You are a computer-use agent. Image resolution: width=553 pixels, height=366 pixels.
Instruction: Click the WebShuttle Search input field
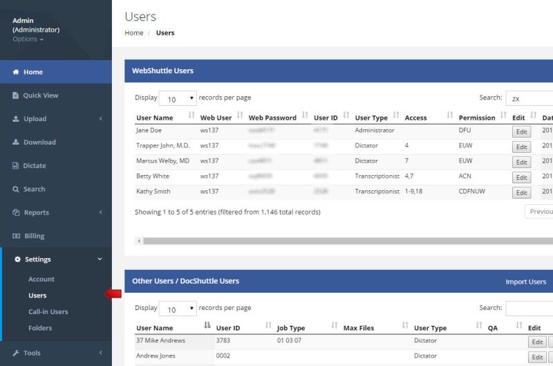(x=529, y=99)
